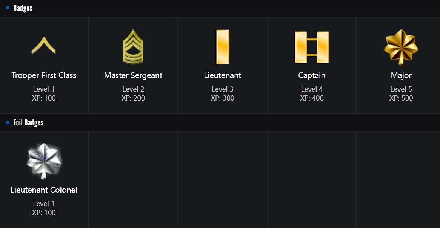This screenshot has height=228, width=440.
Task: Click the blue square beside Badges heading
Action: (8, 8)
